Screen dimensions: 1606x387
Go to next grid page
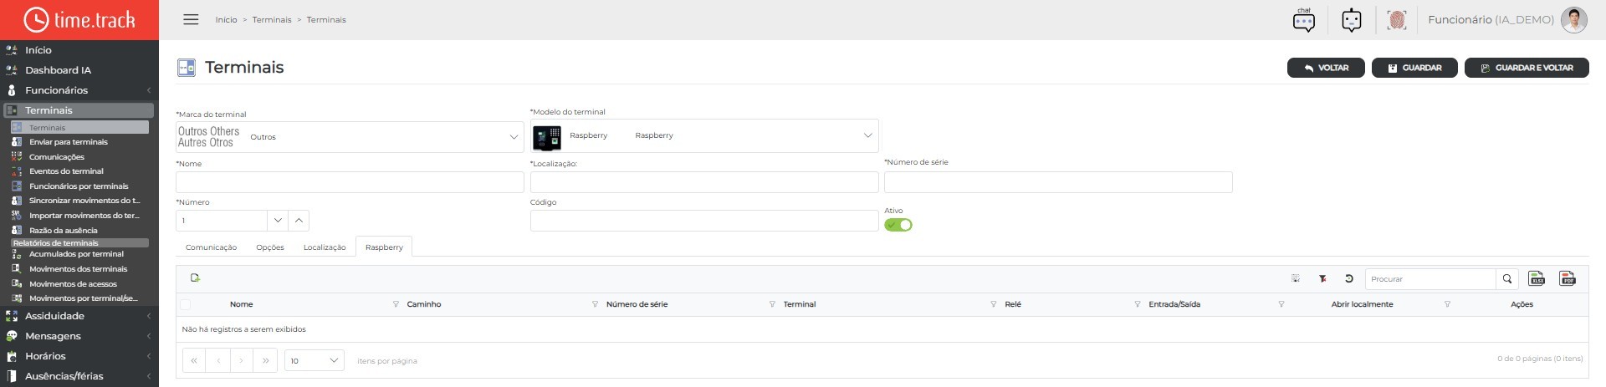[241, 360]
